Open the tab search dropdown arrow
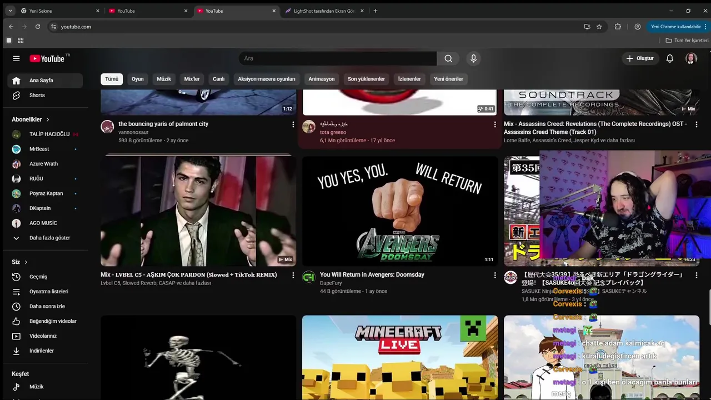Image resolution: width=711 pixels, height=400 pixels. [x=10, y=11]
